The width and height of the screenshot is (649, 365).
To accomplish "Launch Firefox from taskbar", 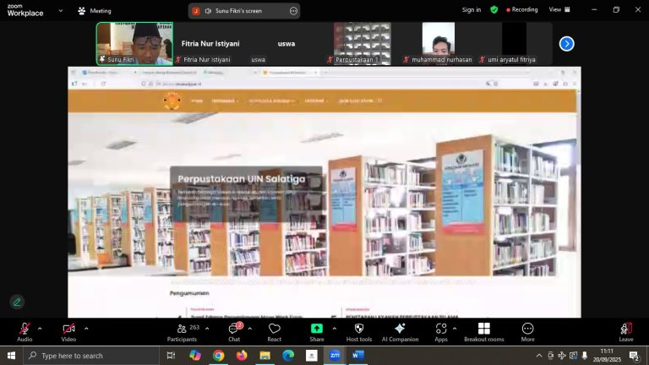I will [x=242, y=356].
